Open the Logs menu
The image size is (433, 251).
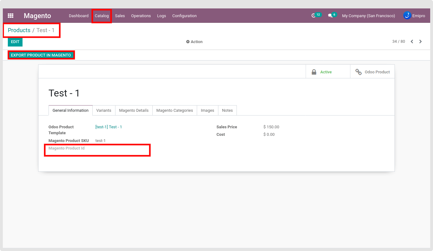(x=161, y=16)
